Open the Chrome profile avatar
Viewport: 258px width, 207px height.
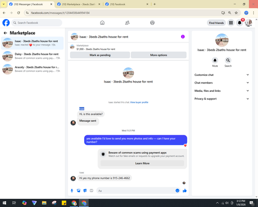[x=246, y=13]
